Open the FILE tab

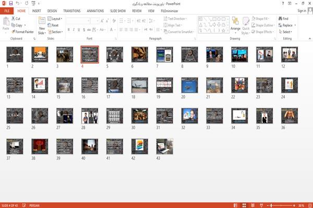[7, 11]
